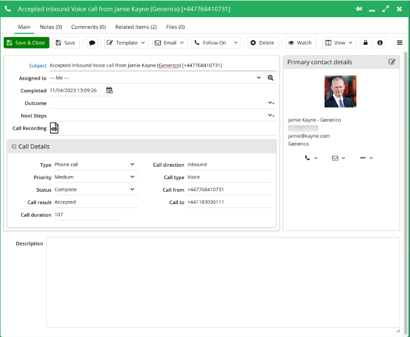Show record info with the info icon
This screenshot has width=410, height=337.
[x=380, y=43]
